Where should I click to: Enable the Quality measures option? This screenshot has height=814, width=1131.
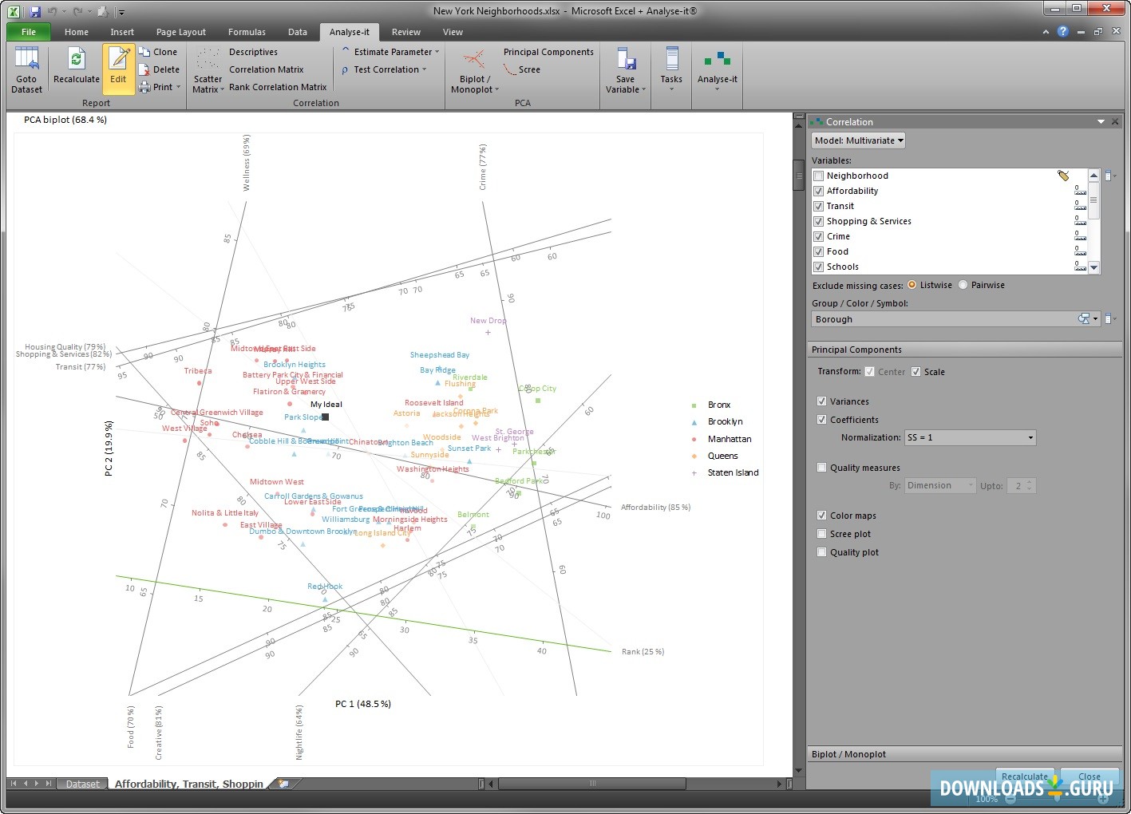[x=822, y=467]
